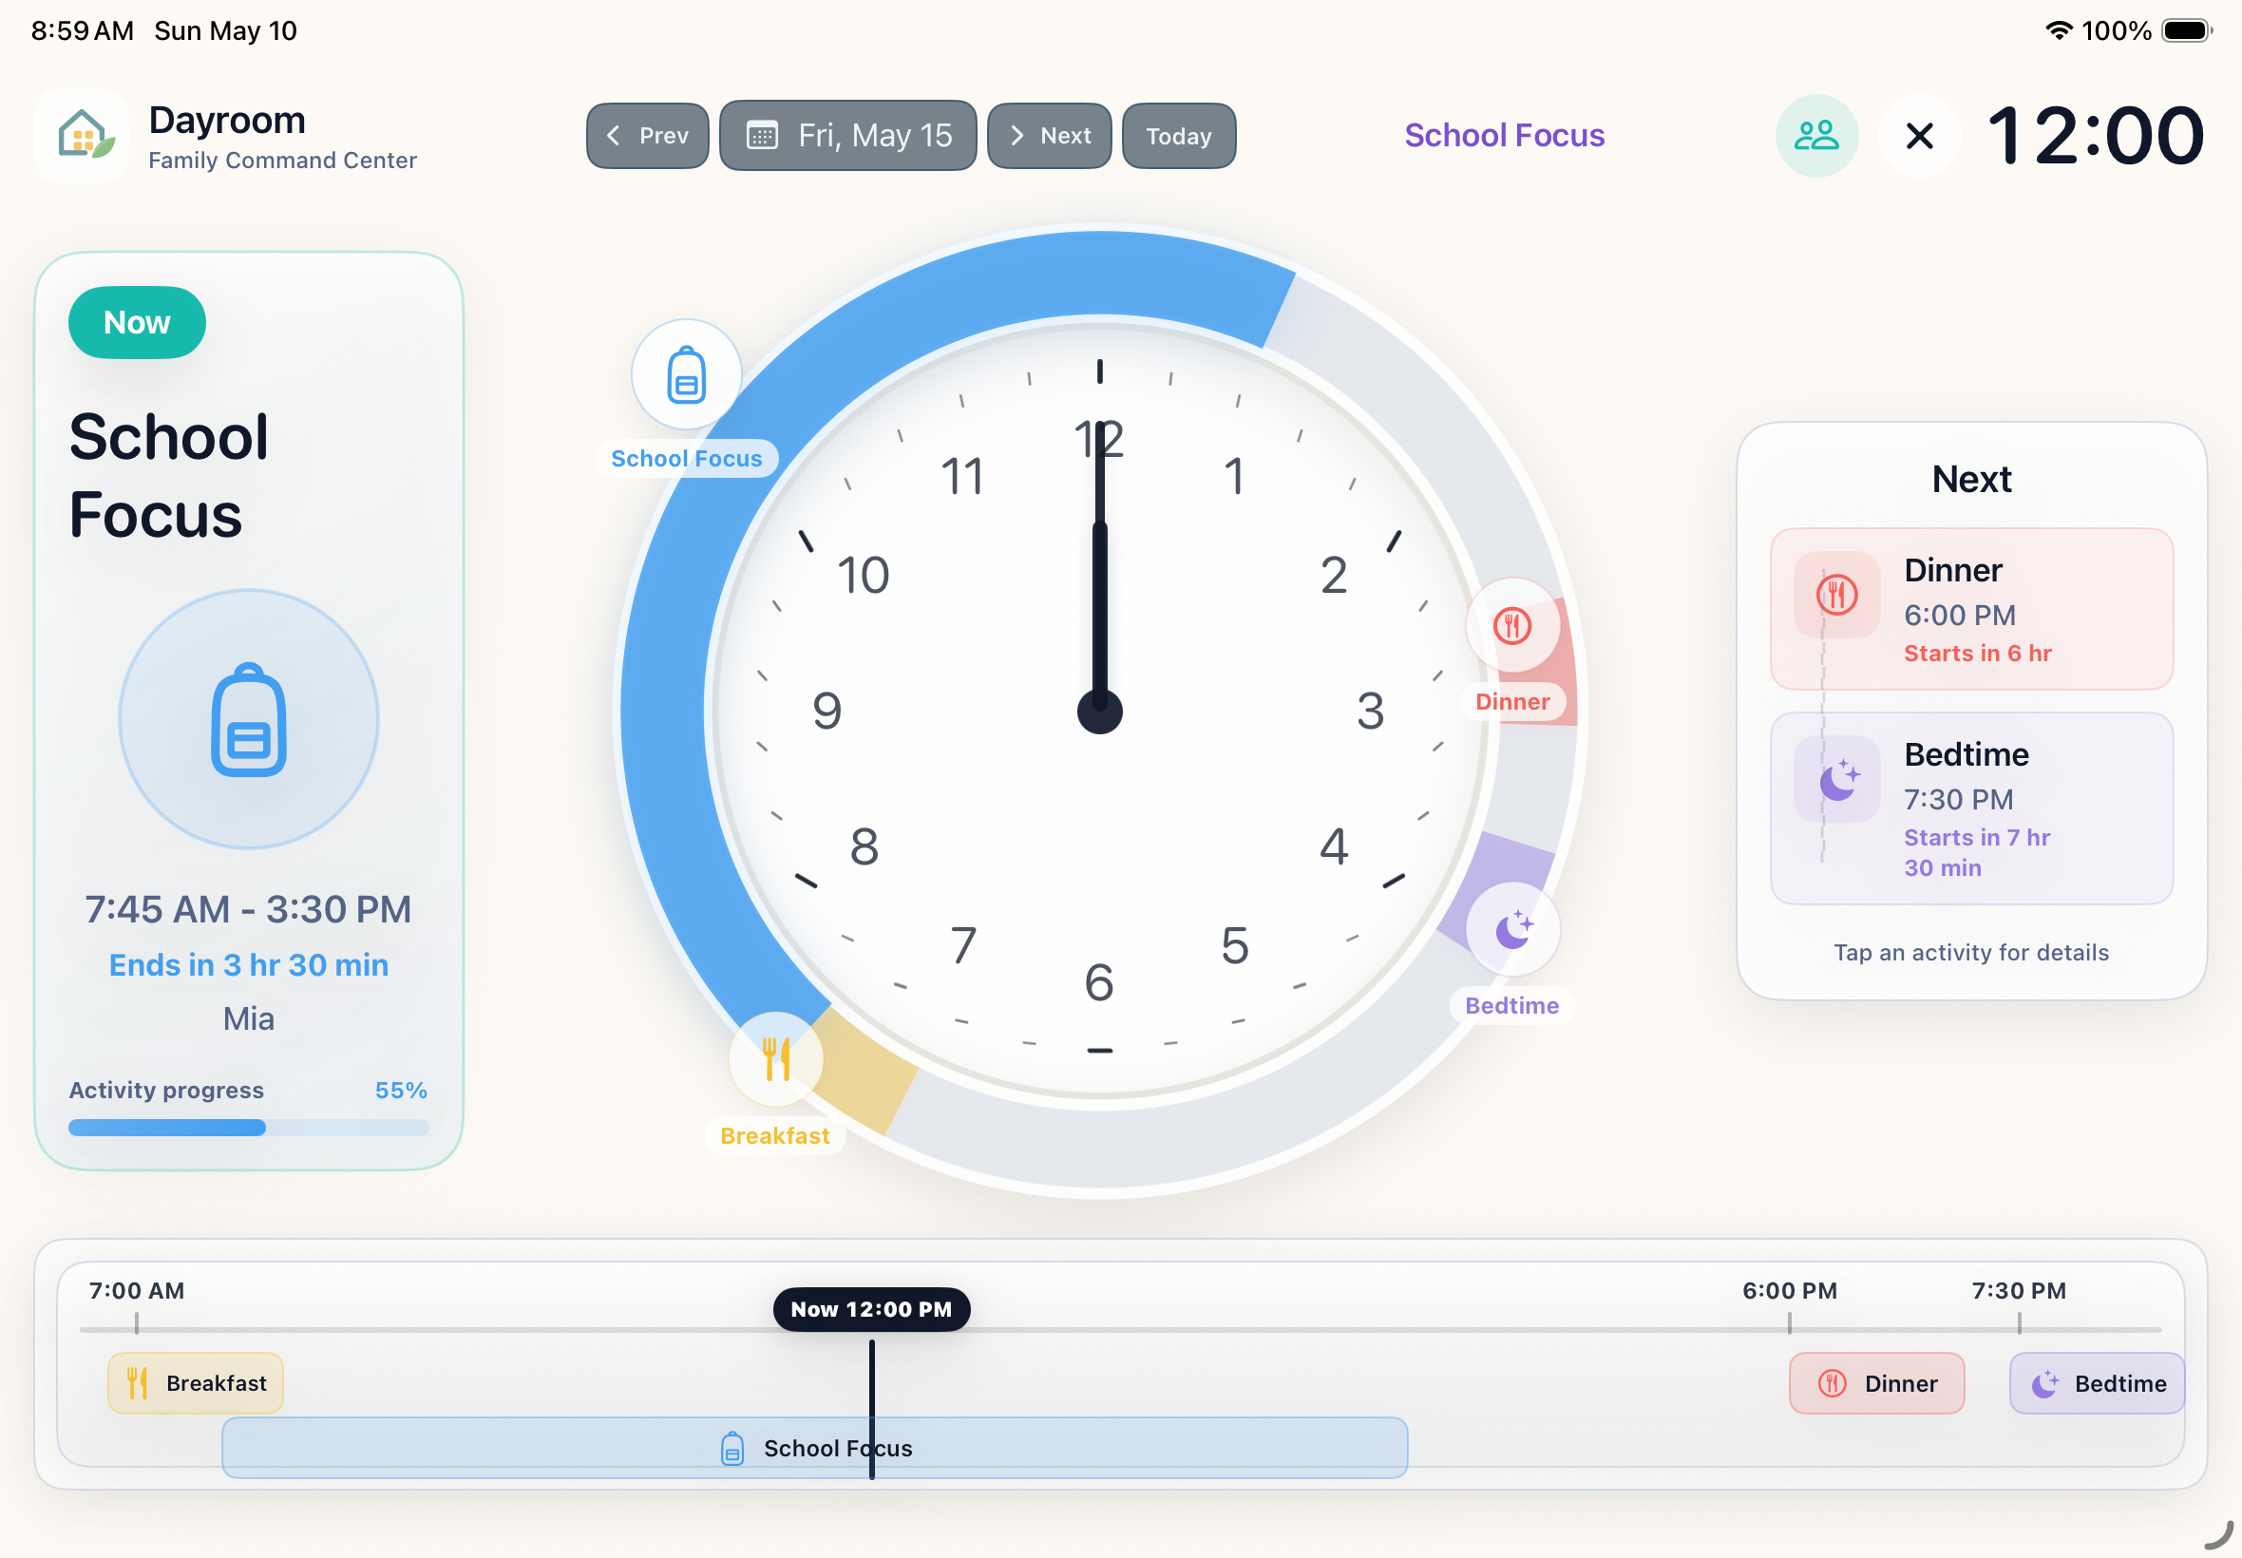This screenshot has height=1558, width=2242.
Task: Tap the Breakfast label below the clock
Action: (x=775, y=1136)
